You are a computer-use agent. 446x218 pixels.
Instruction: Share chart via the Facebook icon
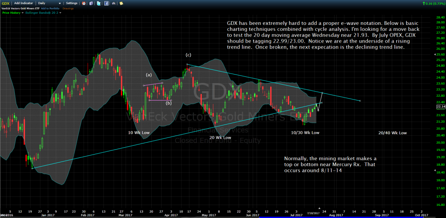(x=106, y=3)
